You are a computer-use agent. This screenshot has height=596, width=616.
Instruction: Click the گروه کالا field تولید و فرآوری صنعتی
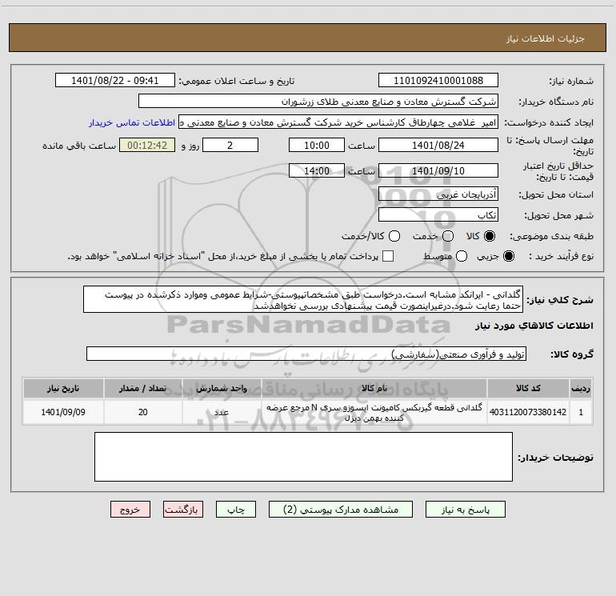(x=306, y=354)
